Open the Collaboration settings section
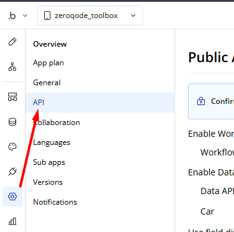 point(57,123)
